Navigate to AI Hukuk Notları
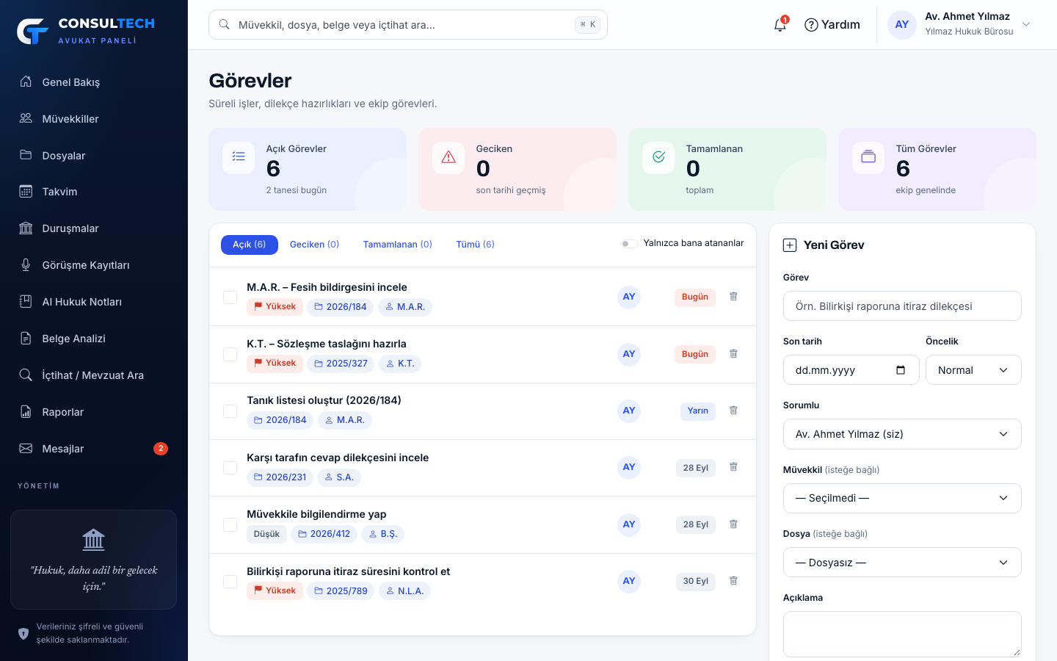 click(94, 302)
